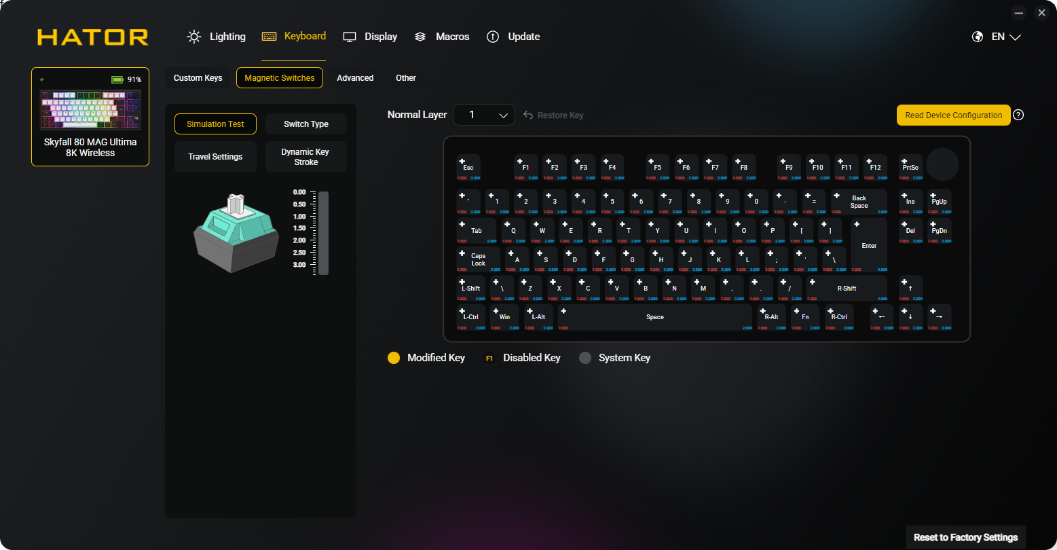Select Magnetic Switches sub-tab

280,78
